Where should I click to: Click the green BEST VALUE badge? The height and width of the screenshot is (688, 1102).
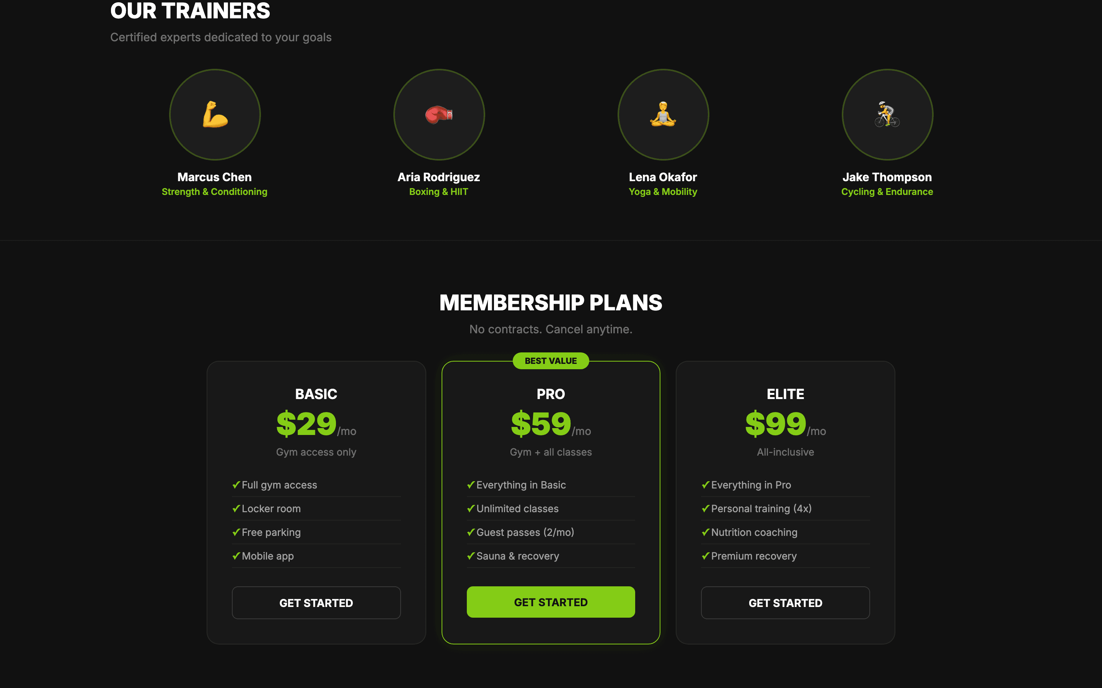click(551, 360)
